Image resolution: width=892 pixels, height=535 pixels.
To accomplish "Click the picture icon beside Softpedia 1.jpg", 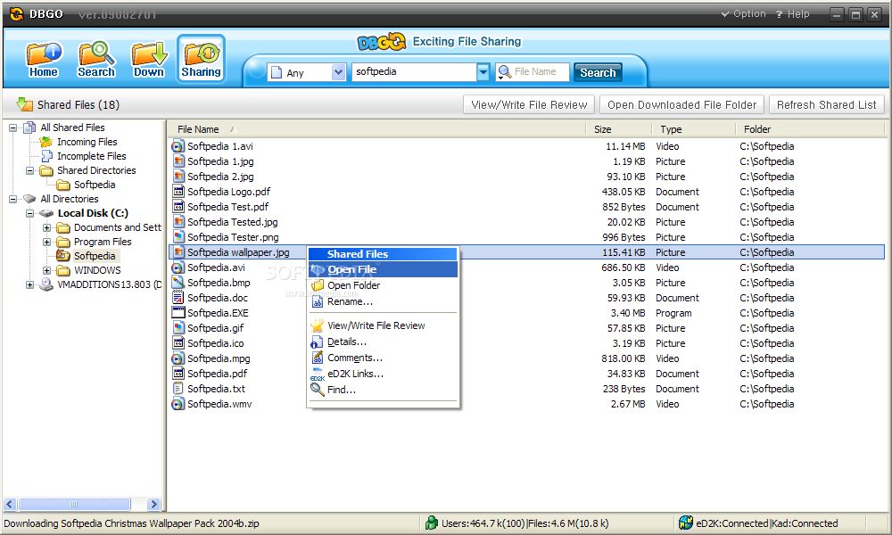I will coord(178,161).
